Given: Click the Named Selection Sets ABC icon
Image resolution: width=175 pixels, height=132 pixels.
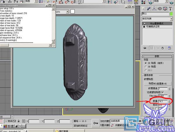Looking at the screenshot, I should point(80,2).
